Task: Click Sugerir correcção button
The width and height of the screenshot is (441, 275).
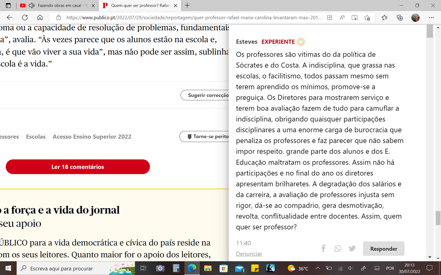Action: coord(205,95)
